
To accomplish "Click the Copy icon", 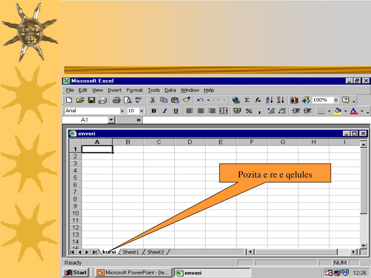I will point(164,100).
